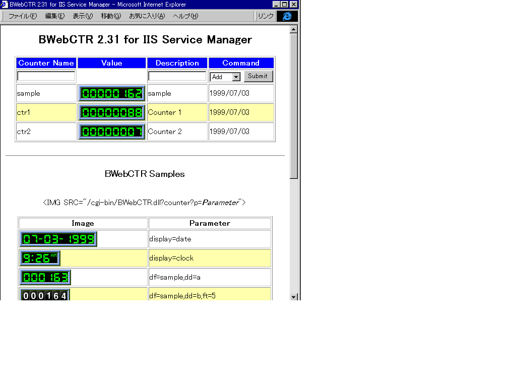This screenshot has width=516, height=387.
Task: Open the お気に入り(A) menu
Action: tap(147, 16)
